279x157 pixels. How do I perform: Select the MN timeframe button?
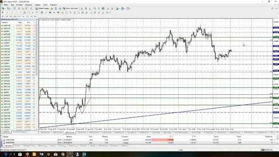tap(35, 16)
